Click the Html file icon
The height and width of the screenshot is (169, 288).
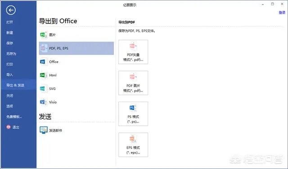43,75
